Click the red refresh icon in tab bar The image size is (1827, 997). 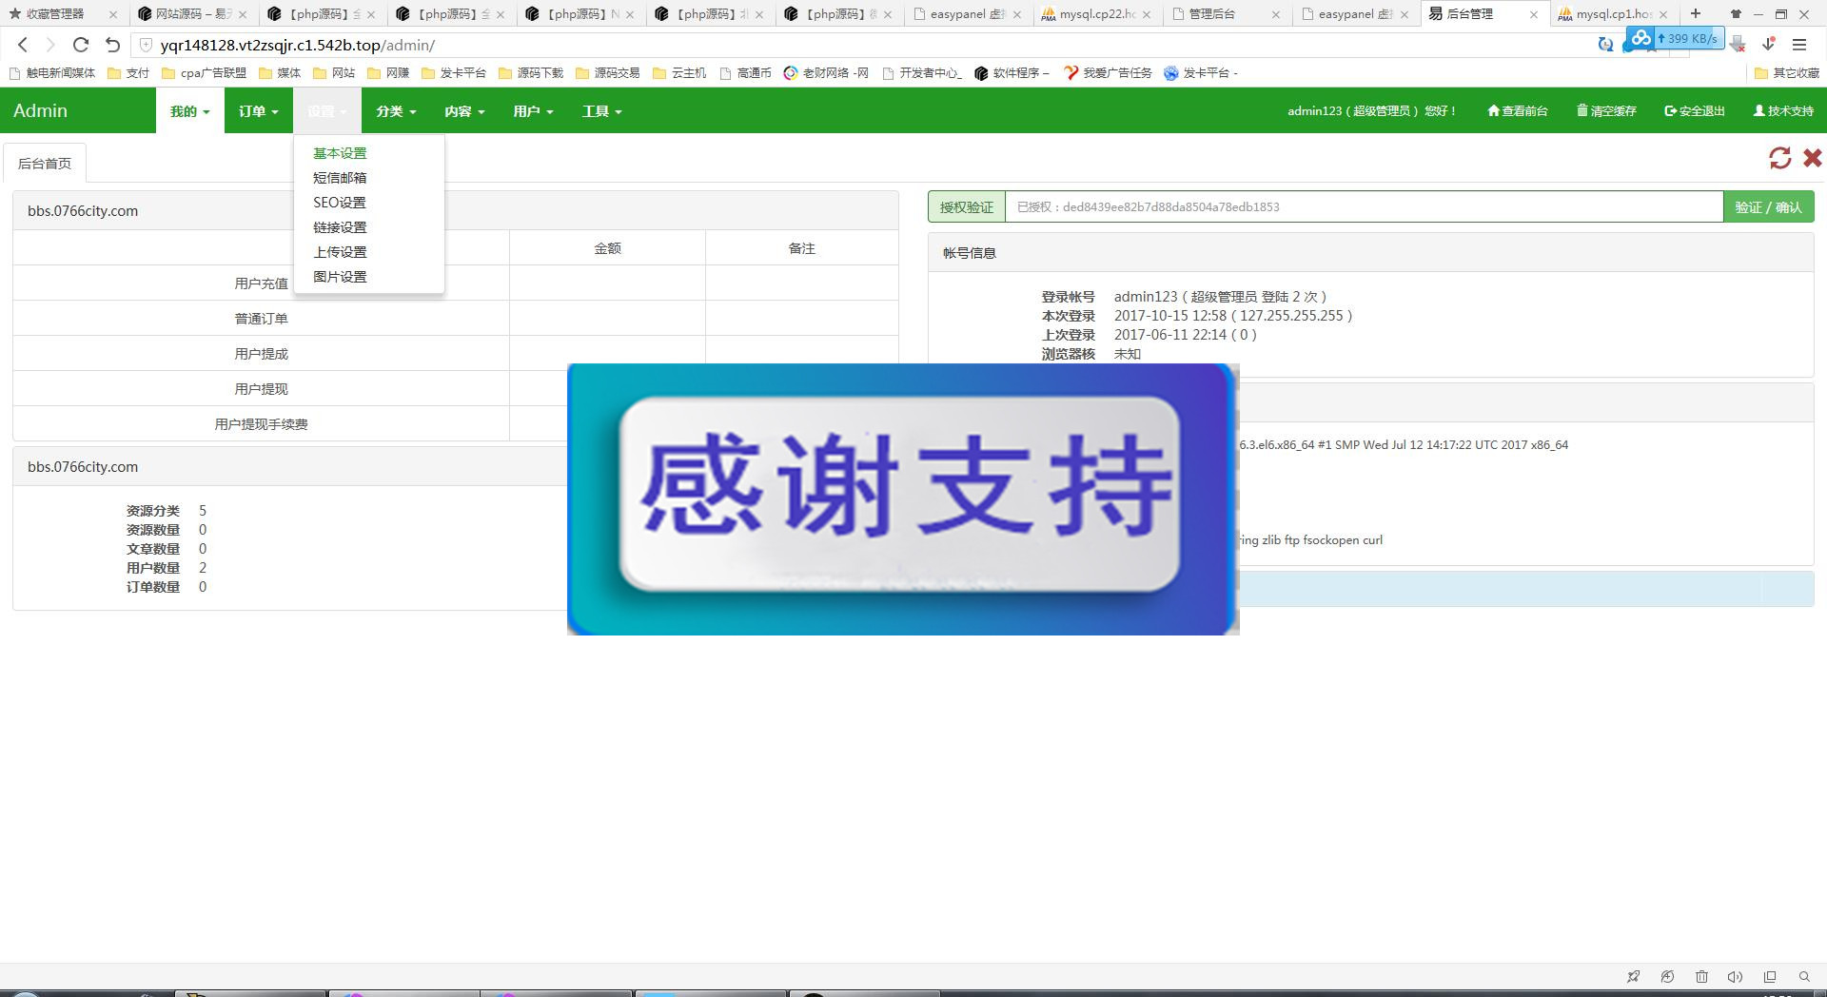coord(1779,158)
